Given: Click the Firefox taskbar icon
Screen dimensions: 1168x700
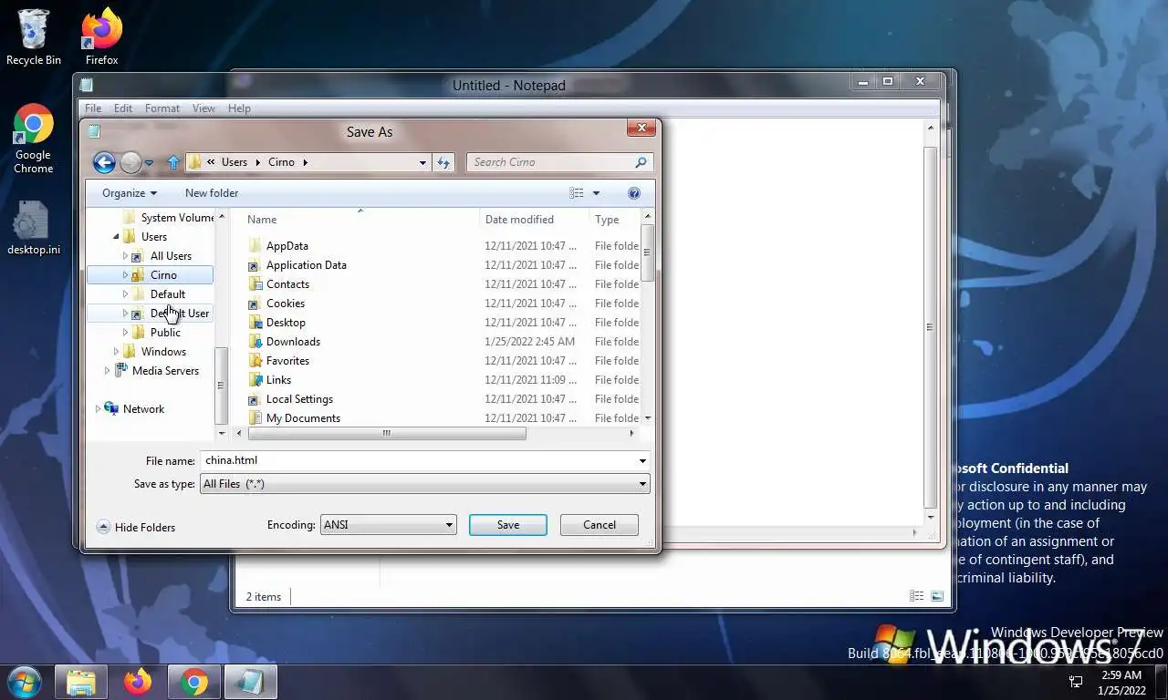Looking at the screenshot, I should (138, 682).
